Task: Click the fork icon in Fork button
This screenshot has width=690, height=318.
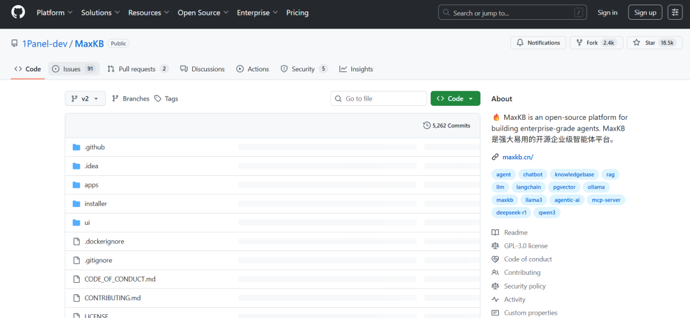Action: [579, 43]
